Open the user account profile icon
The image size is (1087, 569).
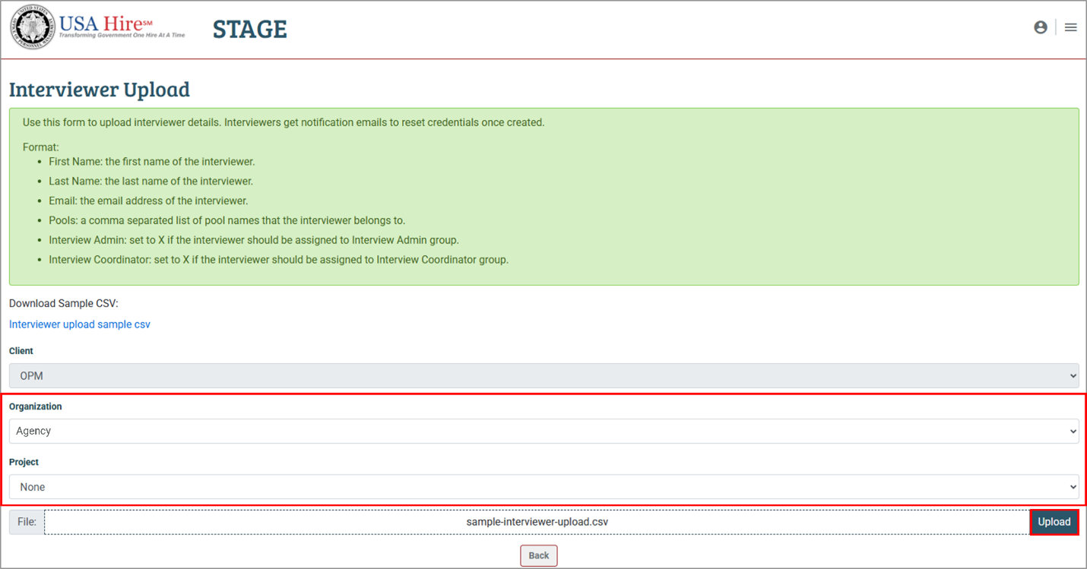(1041, 27)
